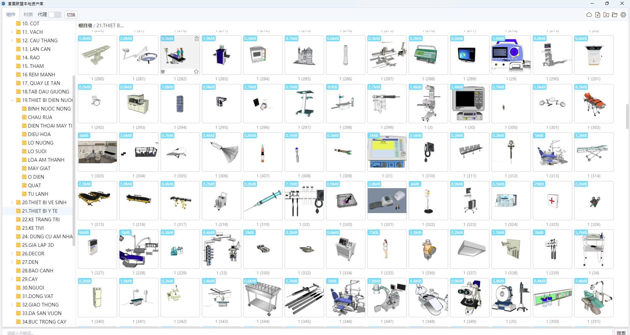Click the add new file icon
The width and height of the screenshot is (630, 335).
pos(597,15)
